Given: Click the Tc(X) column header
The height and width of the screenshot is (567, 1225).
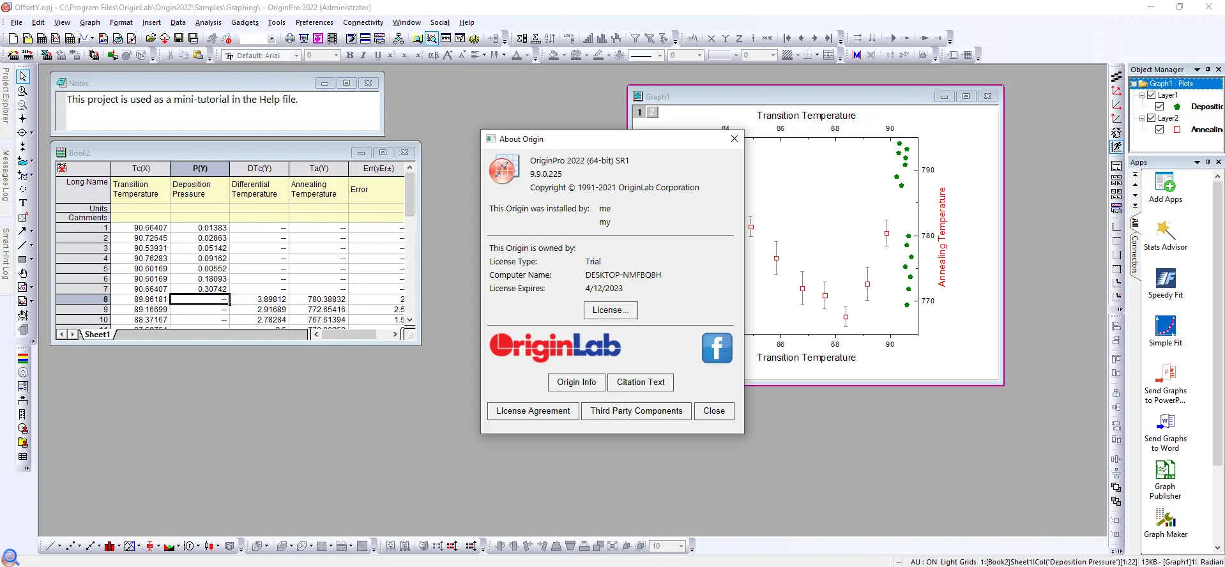Looking at the screenshot, I should pyautogui.click(x=141, y=169).
